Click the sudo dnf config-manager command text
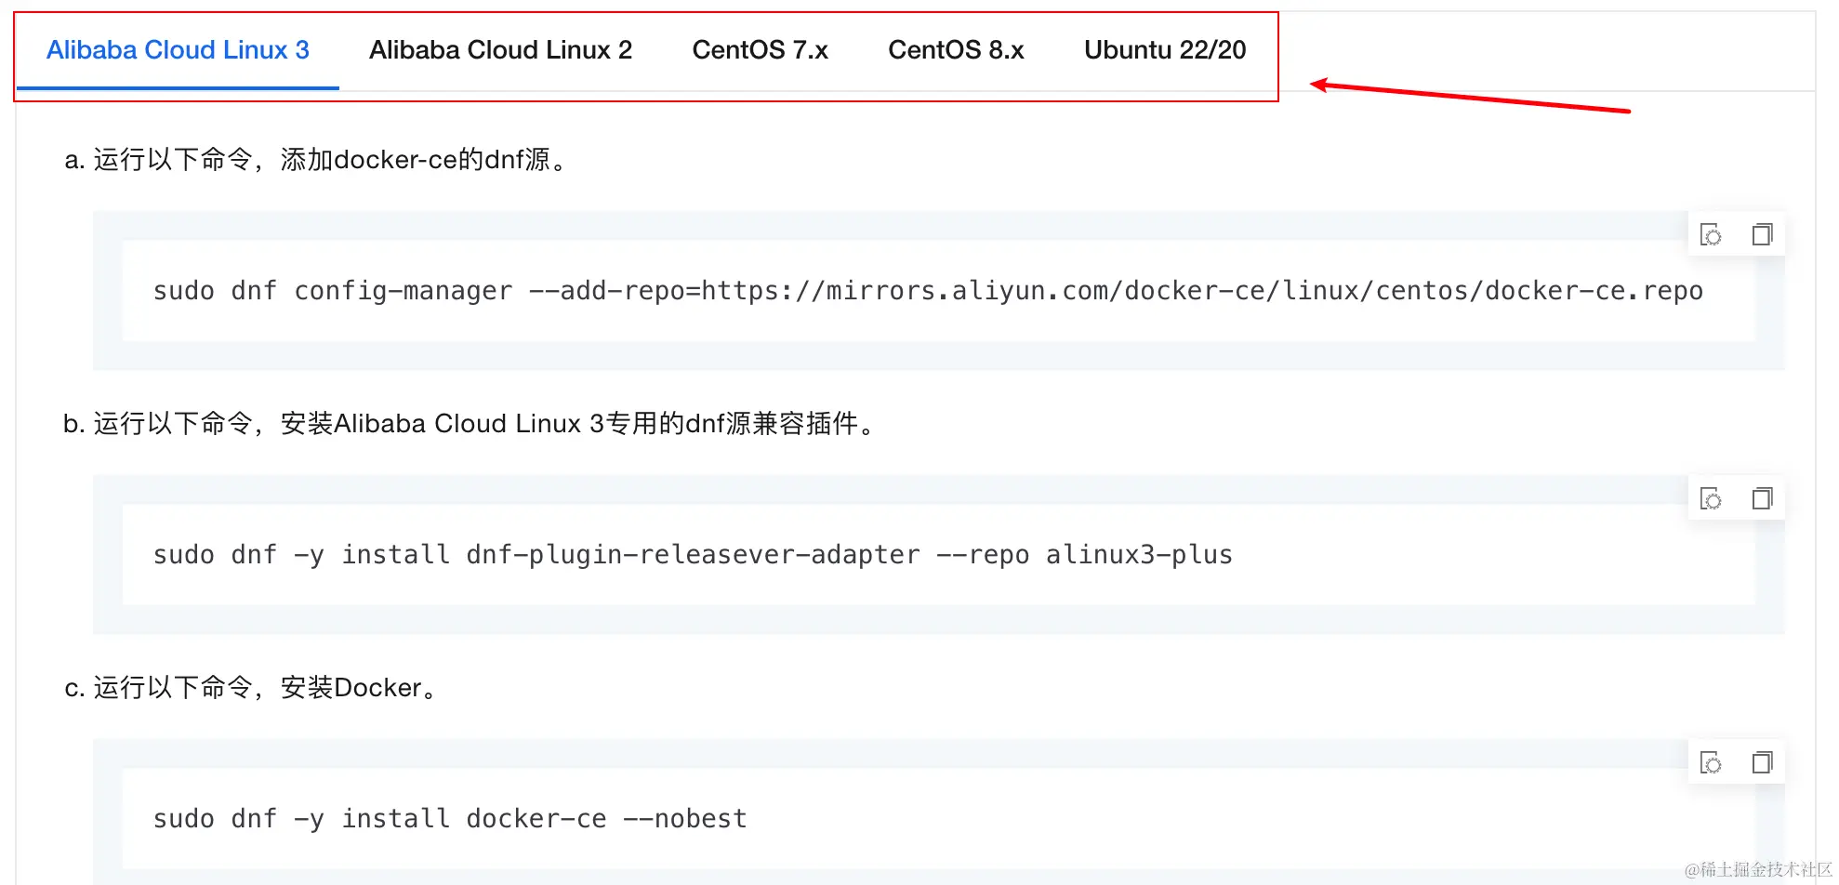 coord(928,291)
